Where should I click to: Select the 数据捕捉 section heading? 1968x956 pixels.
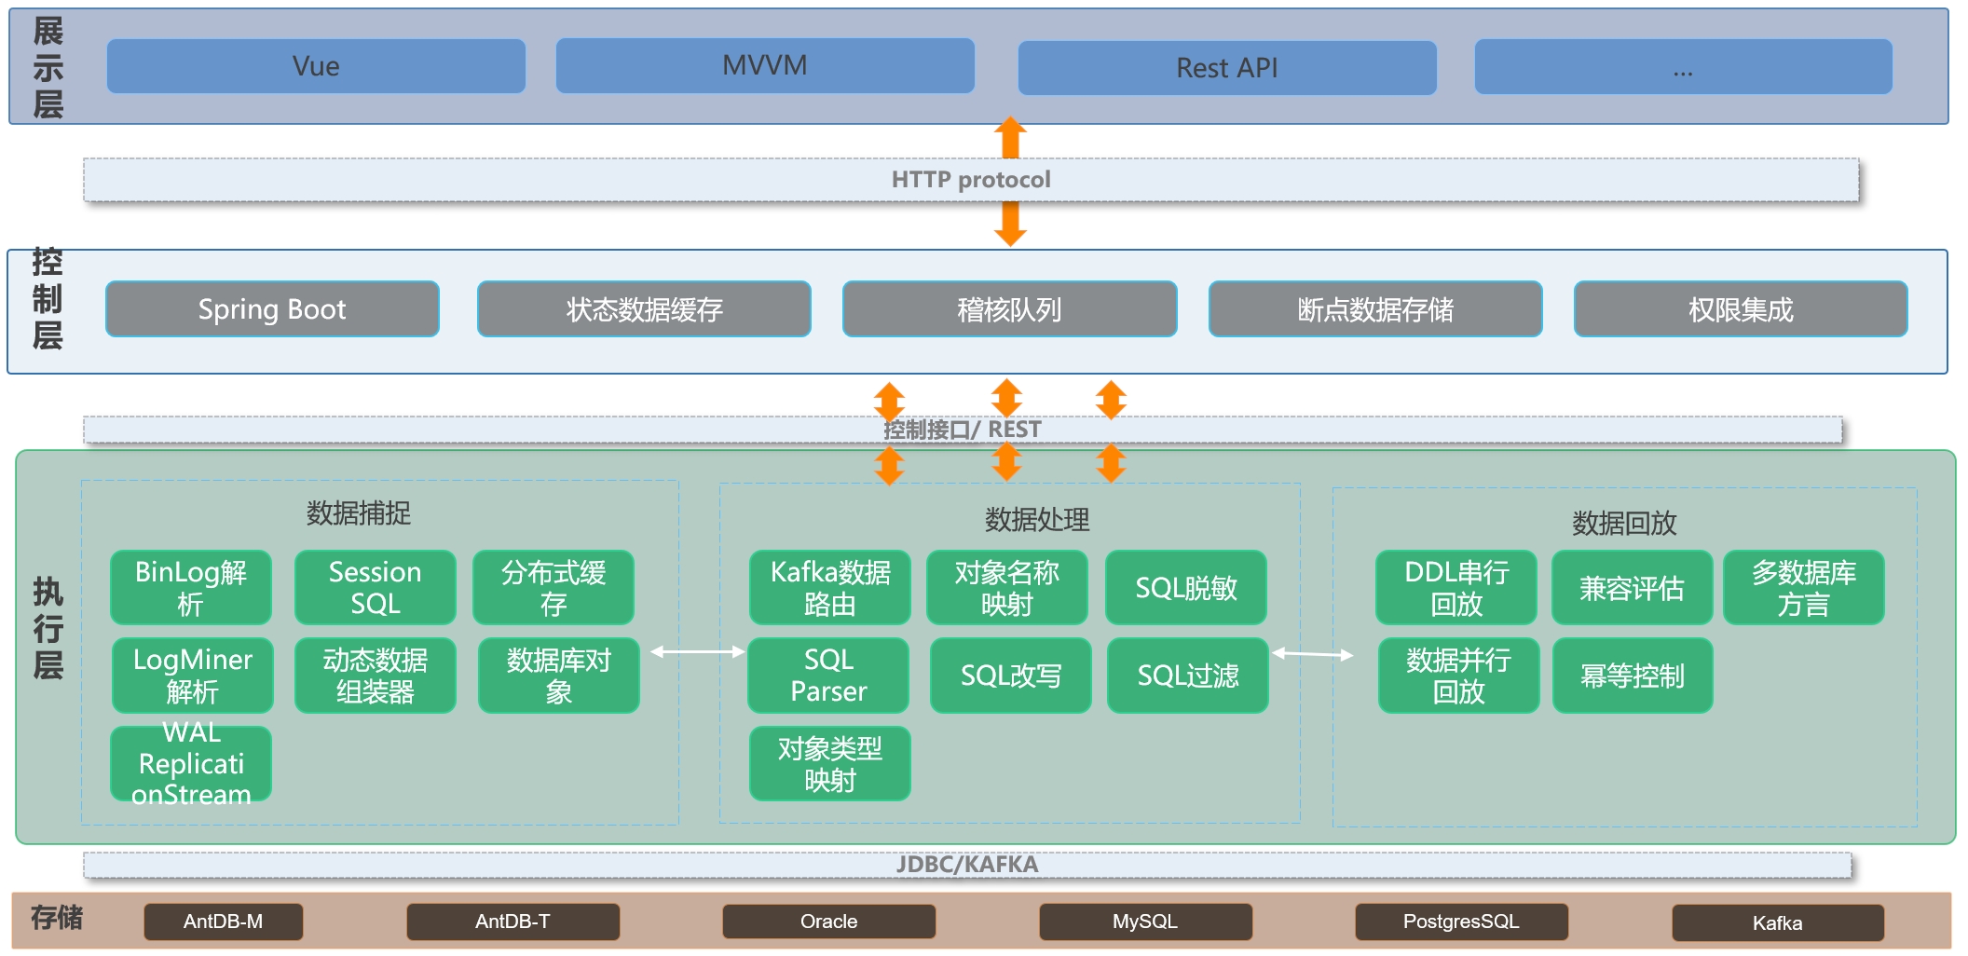point(359,513)
